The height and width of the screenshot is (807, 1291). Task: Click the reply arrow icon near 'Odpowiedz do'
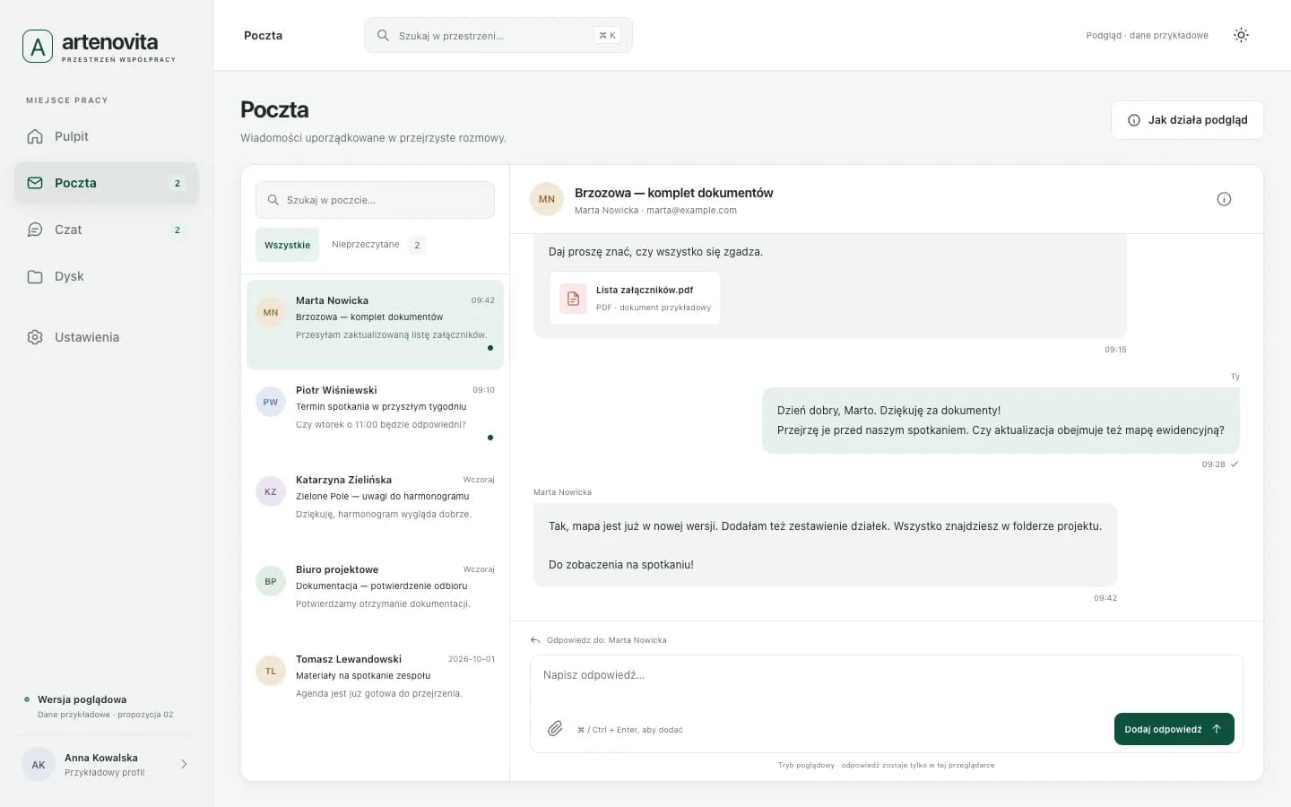(535, 640)
